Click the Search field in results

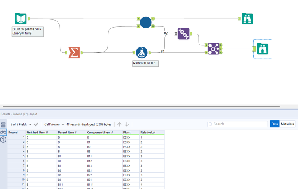[x=238, y=124]
